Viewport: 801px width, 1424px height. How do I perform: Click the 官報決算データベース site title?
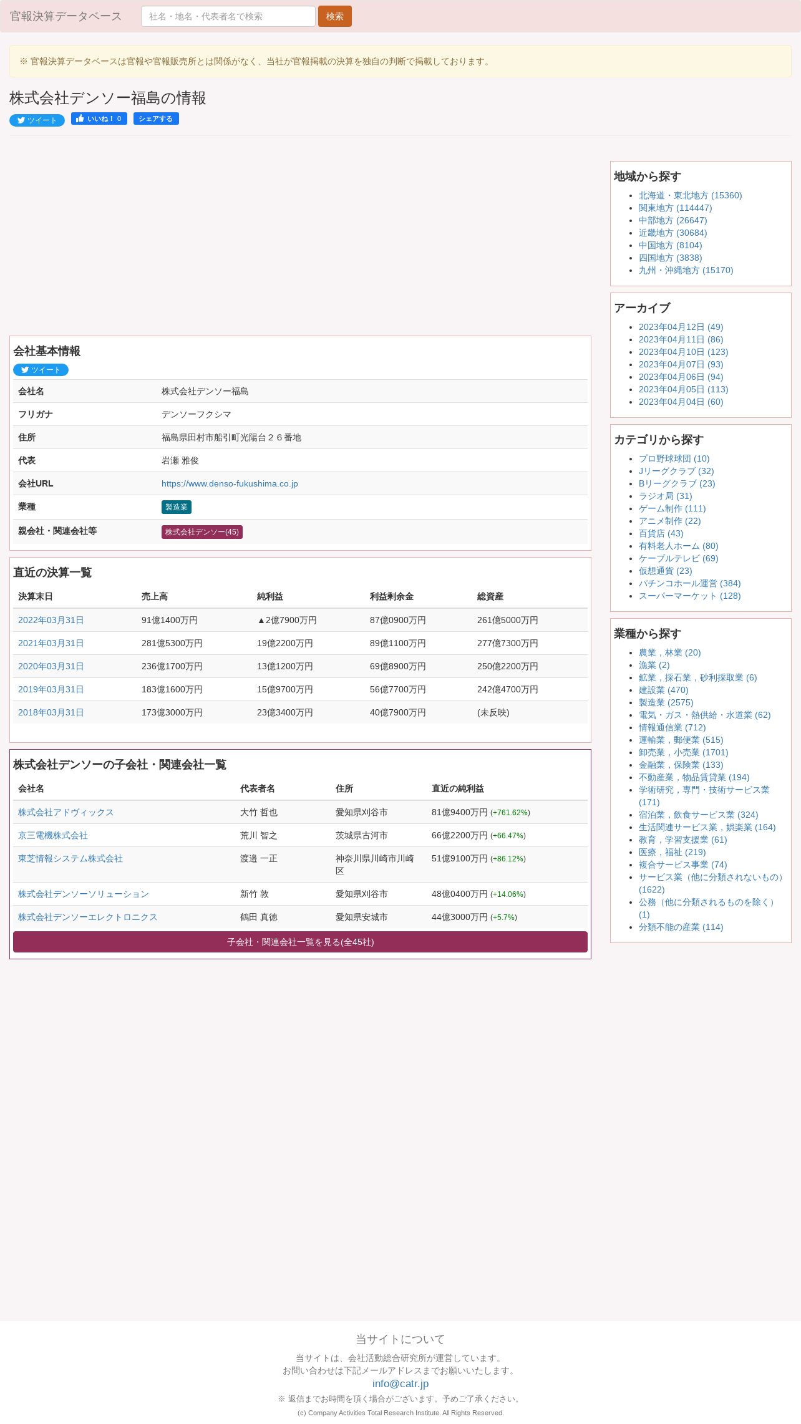point(66,16)
